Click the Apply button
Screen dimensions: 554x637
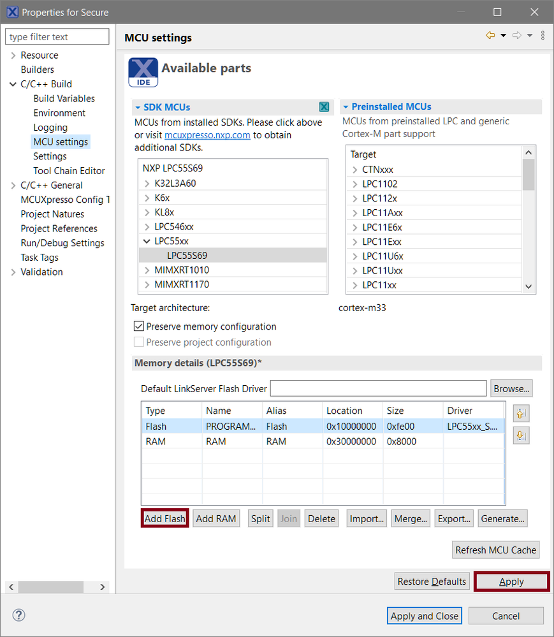511,582
